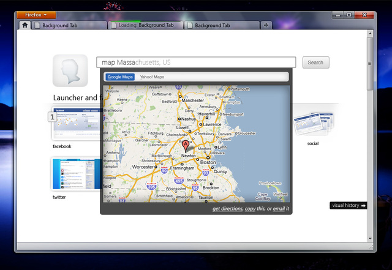Click Lowell label on the map
The height and width of the screenshot is (270, 392).
183,127
